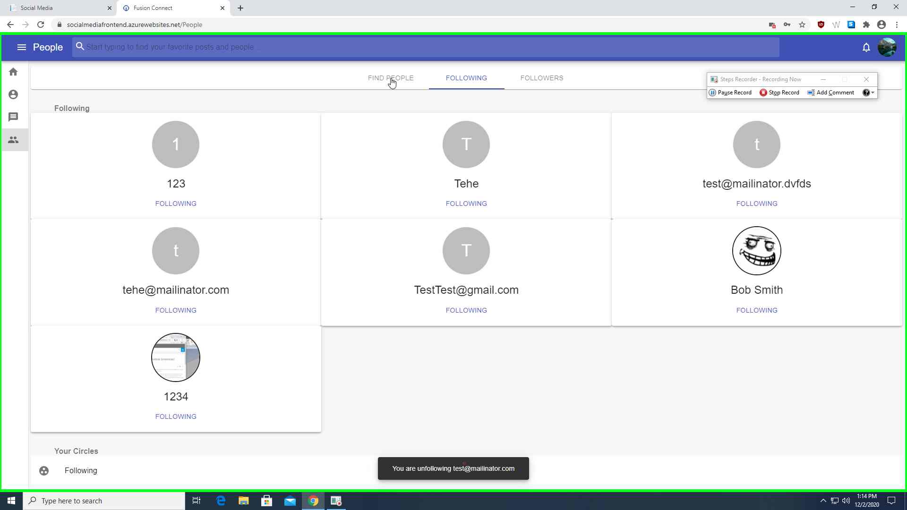Image resolution: width=907 pixels, height=510 pixels.
Task: Select the Fusion Connect browser tab
Action: [173, 8]
